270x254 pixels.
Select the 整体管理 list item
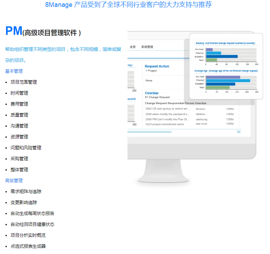point(19,170)
